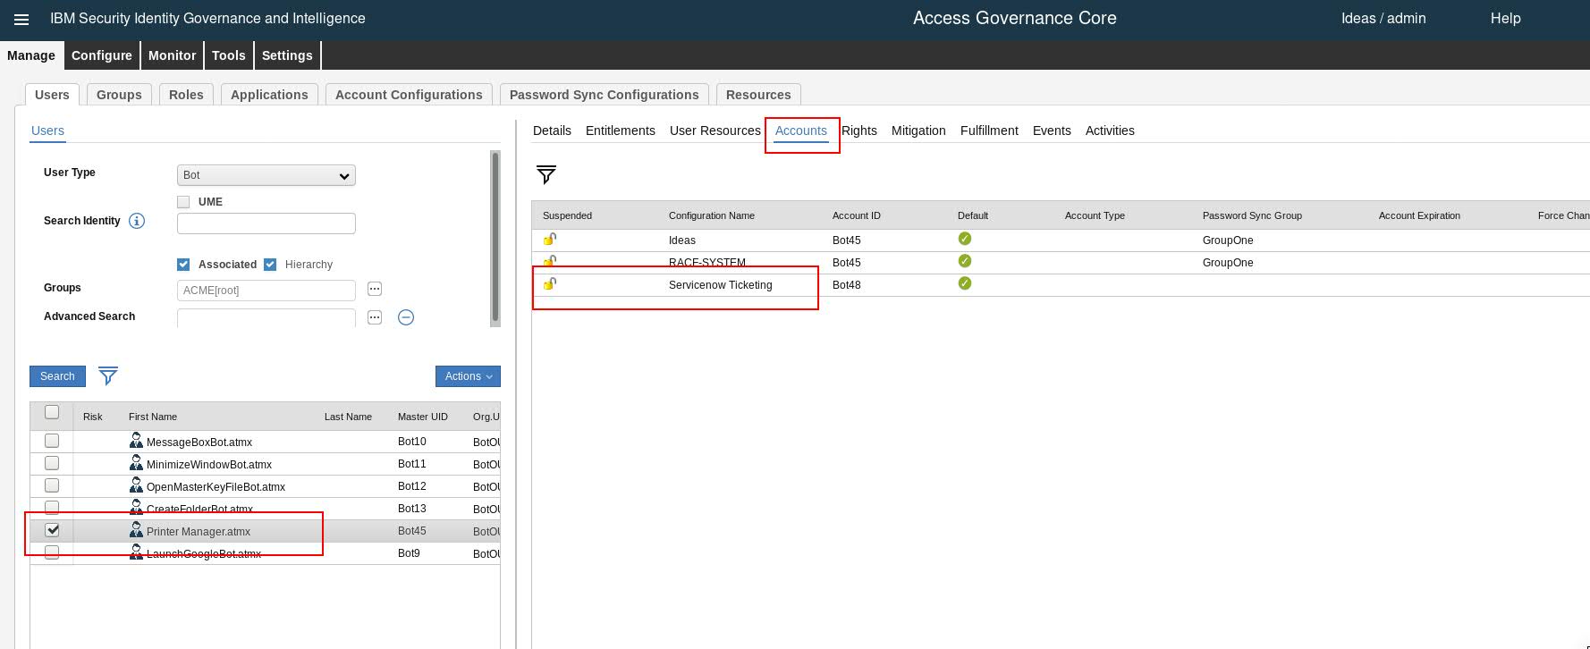Click the First Name column header

tap(153, 417)
